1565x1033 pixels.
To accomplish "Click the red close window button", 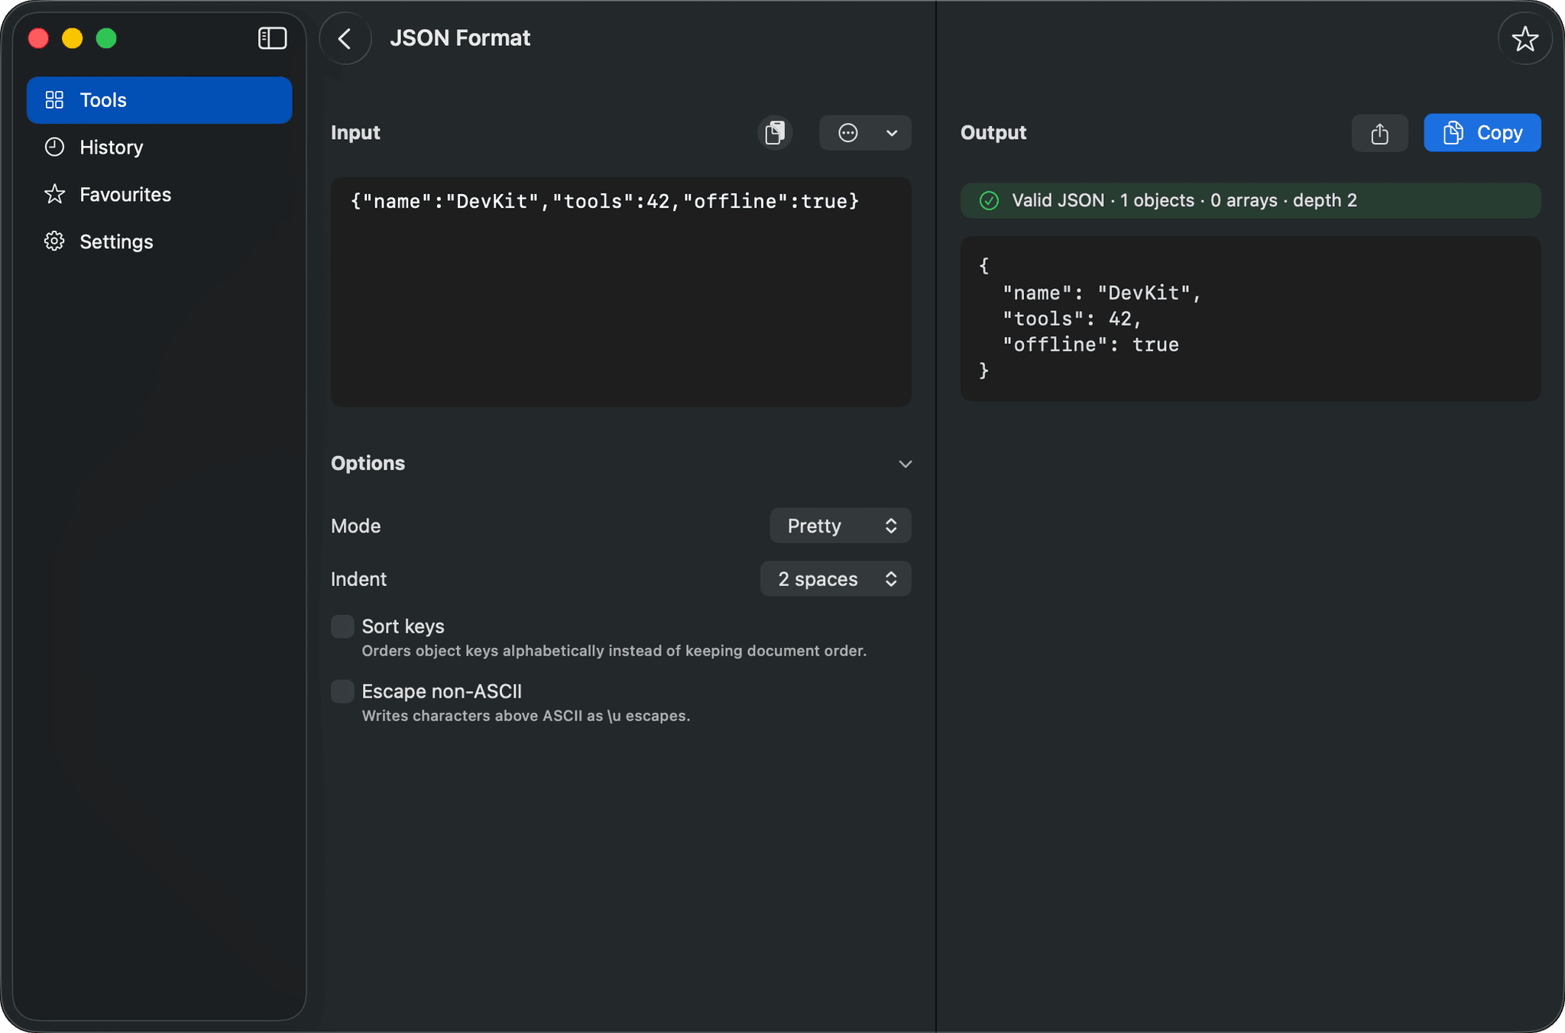I will [38, 38].
